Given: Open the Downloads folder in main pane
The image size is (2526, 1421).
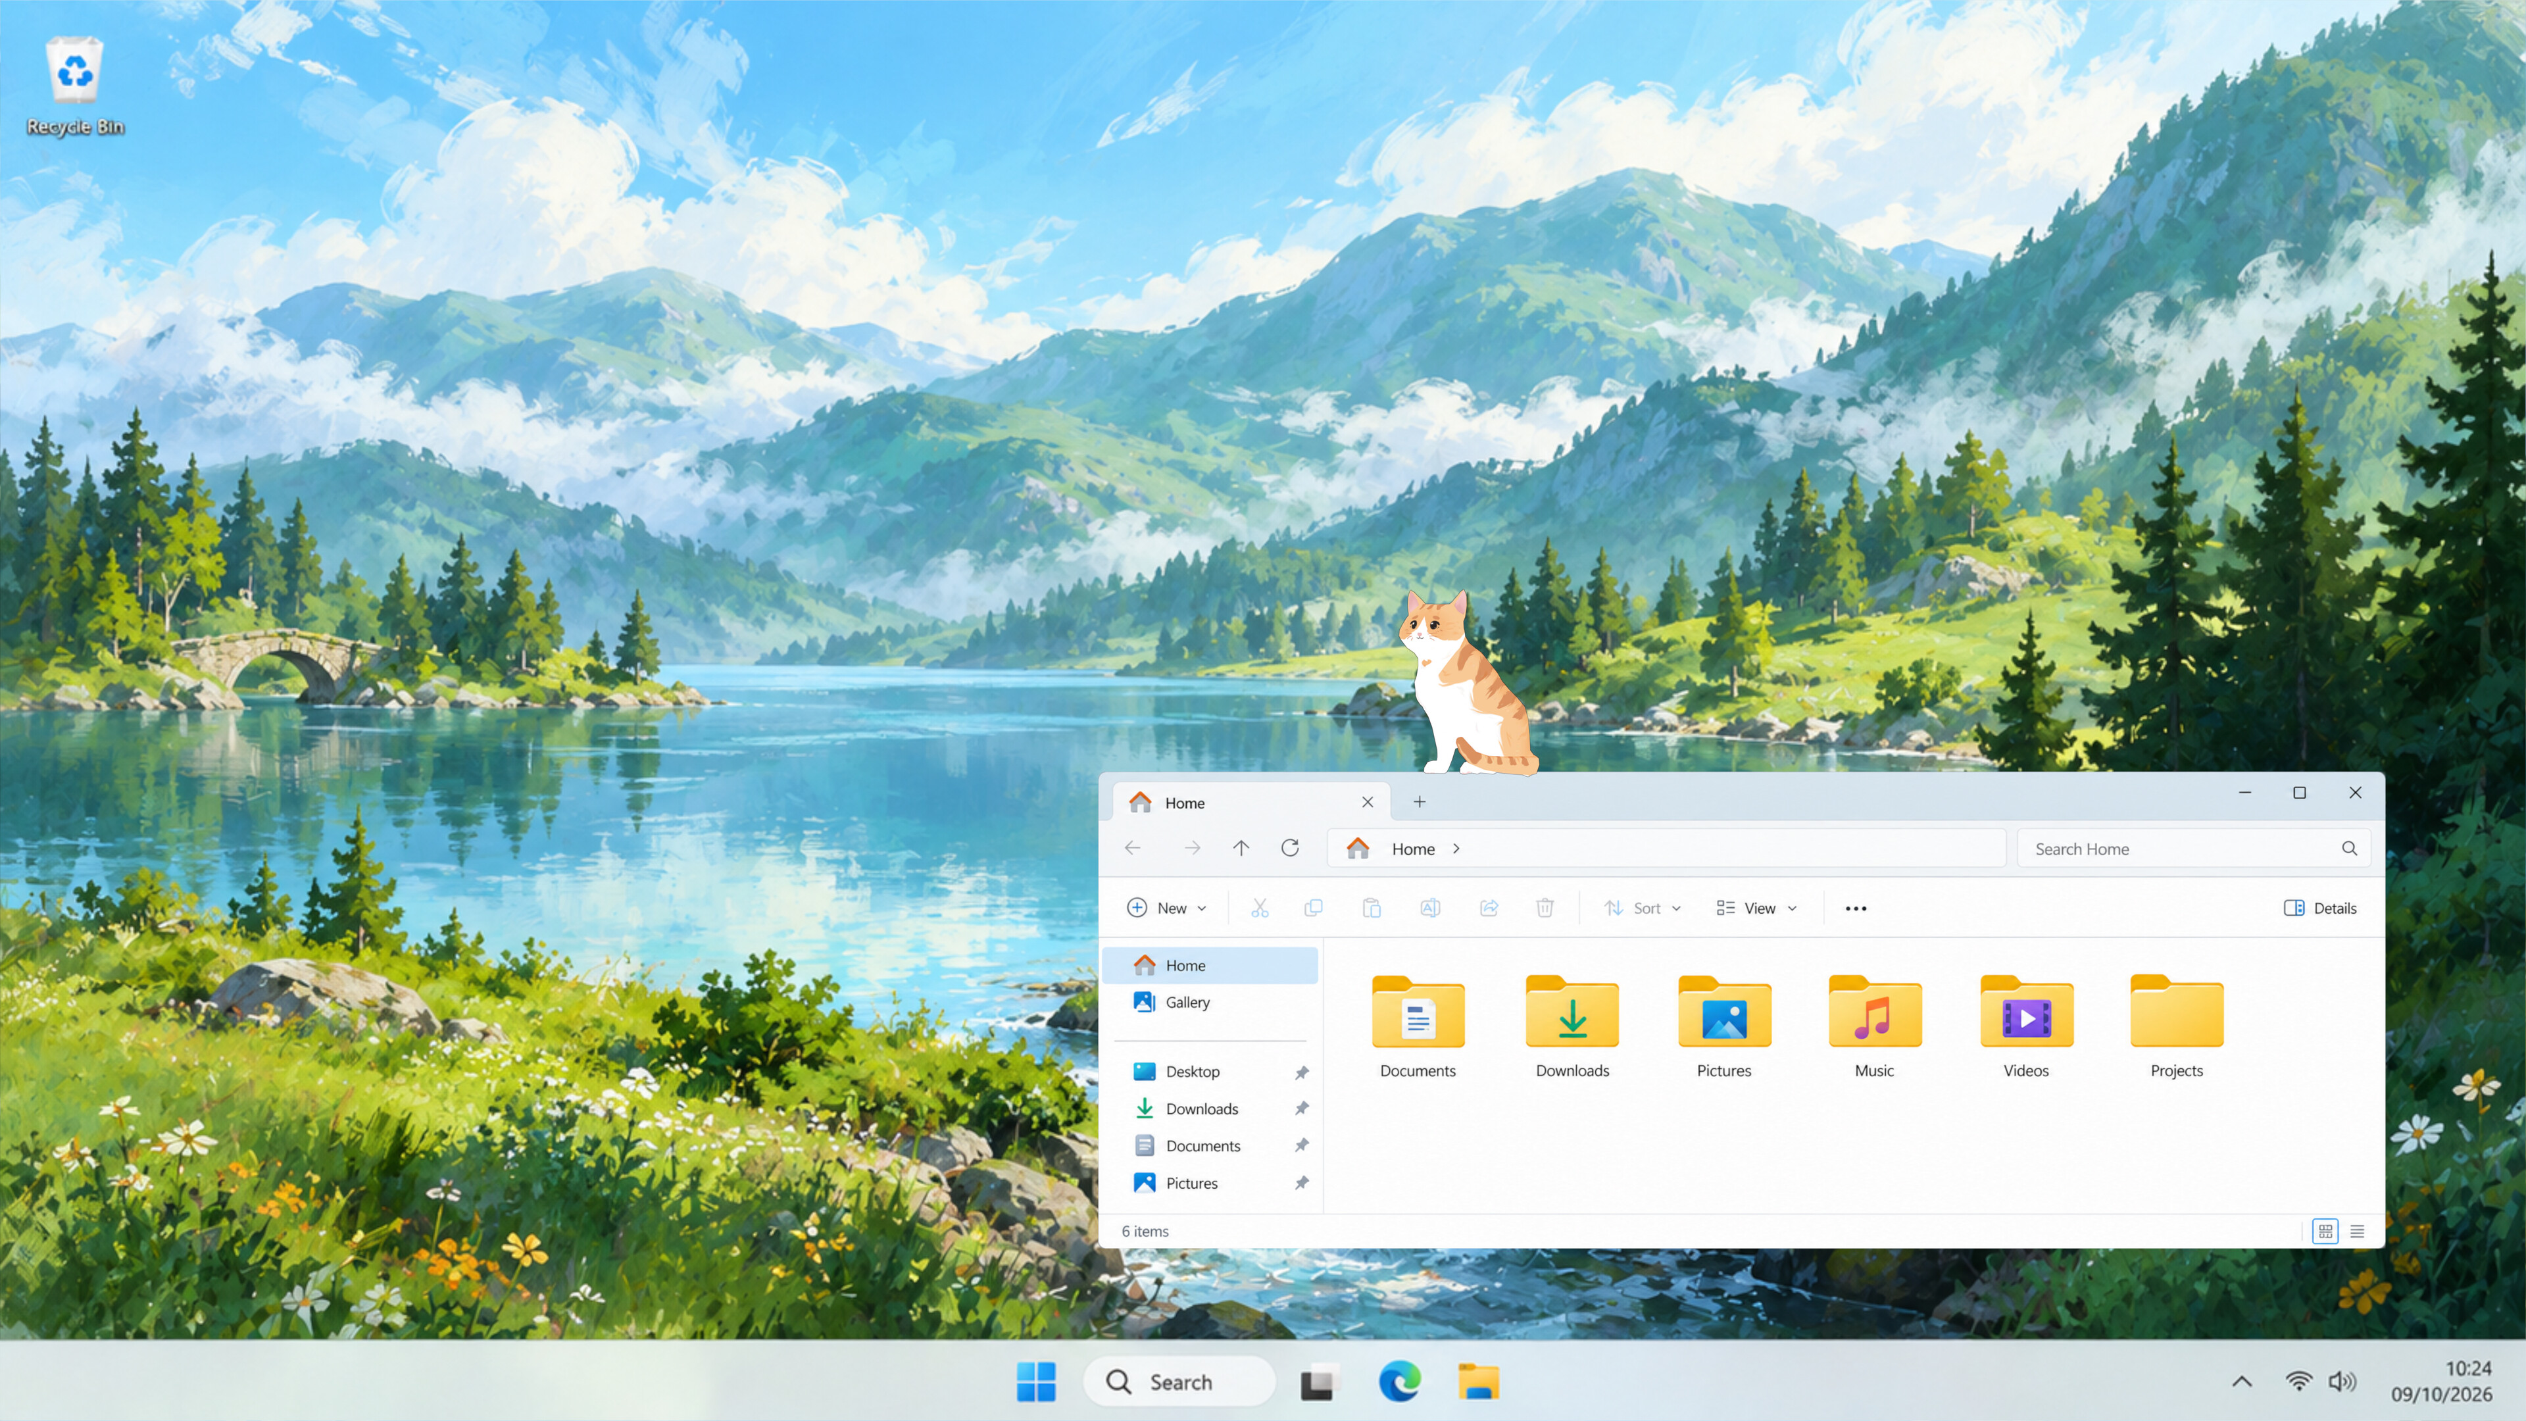Looking at the screenshot, I should pos(1572,1026).
